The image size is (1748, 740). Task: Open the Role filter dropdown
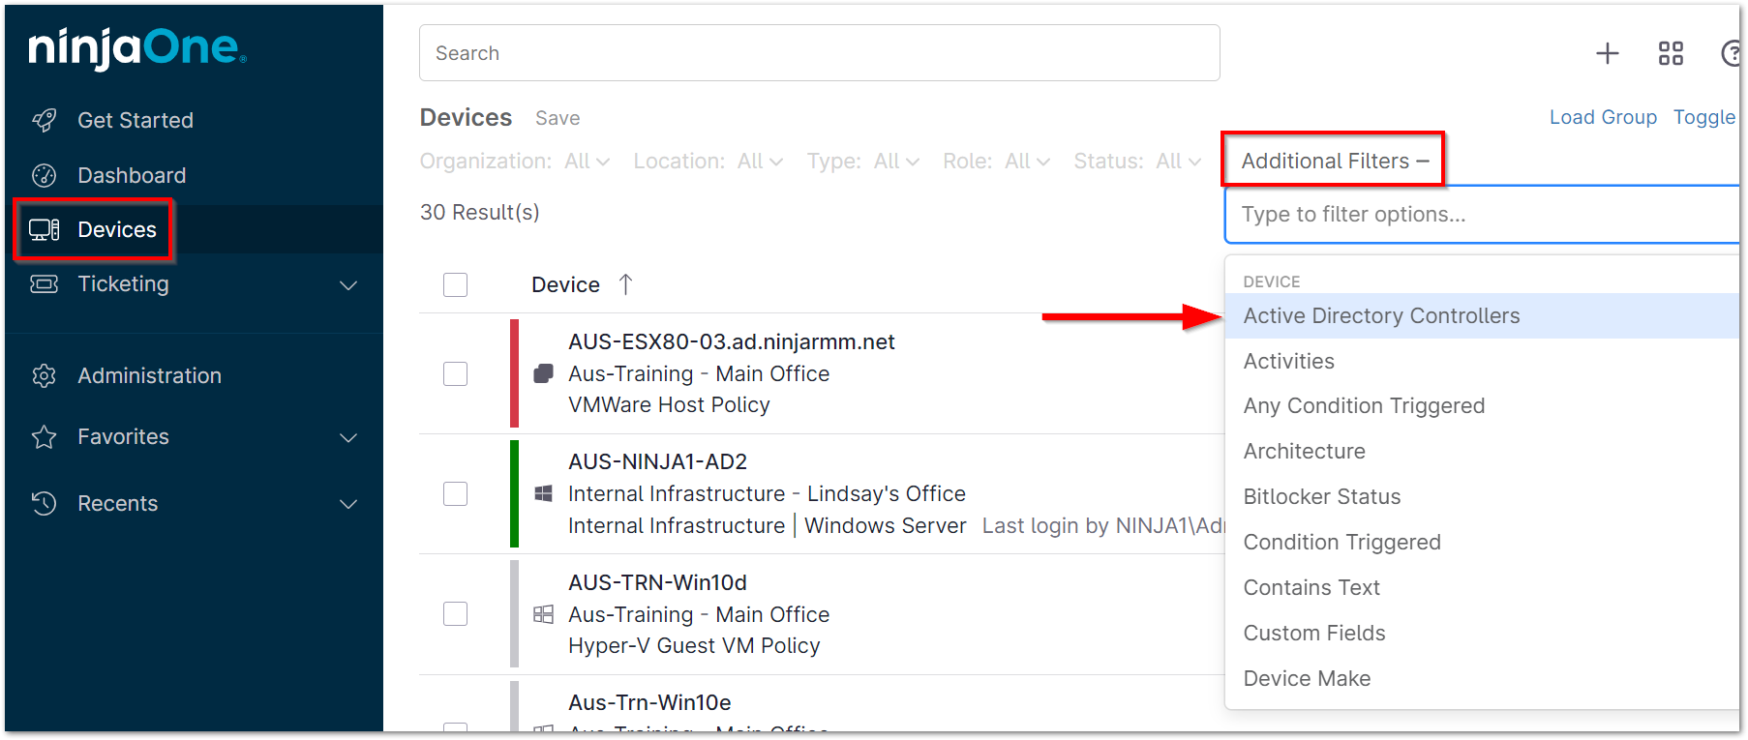(997, 162)
